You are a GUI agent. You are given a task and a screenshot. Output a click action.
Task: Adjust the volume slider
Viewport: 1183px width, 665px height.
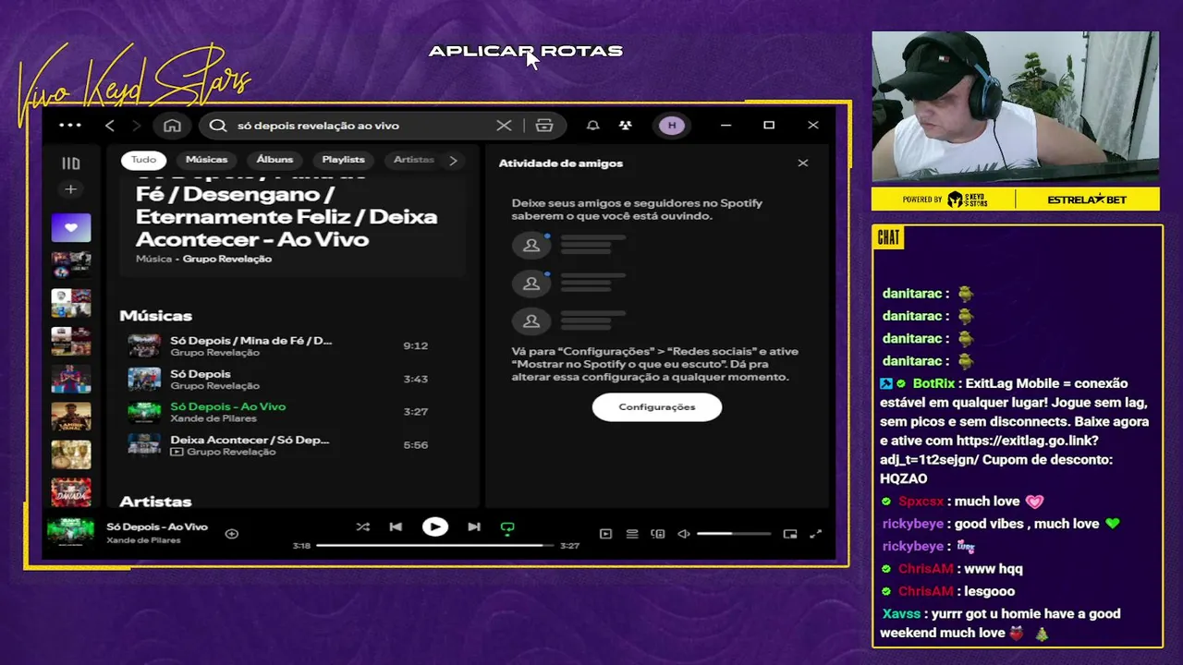tap(734, 534)
